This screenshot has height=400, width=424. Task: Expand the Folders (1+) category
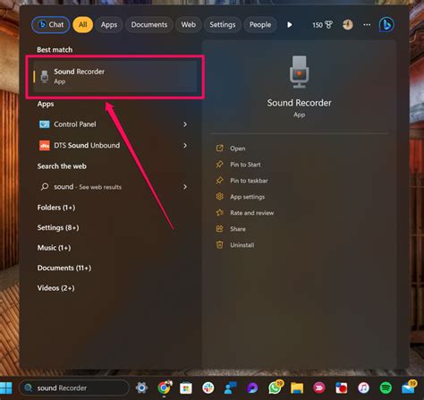56,208
